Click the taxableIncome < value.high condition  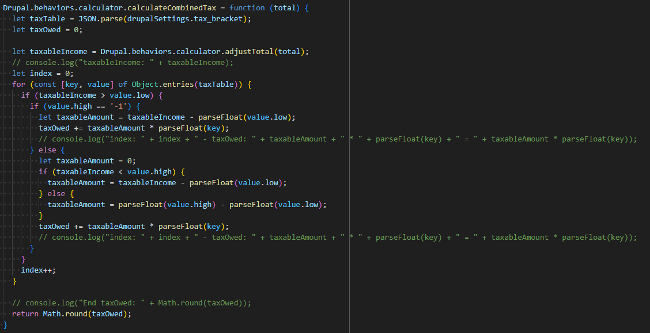115,171
